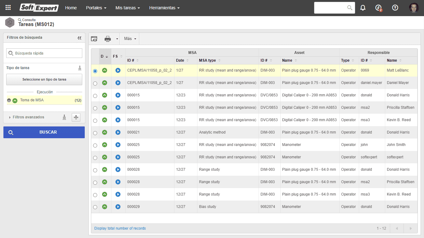
Task: Click the Tareas module hexagon icon
Action: [10, 22]
